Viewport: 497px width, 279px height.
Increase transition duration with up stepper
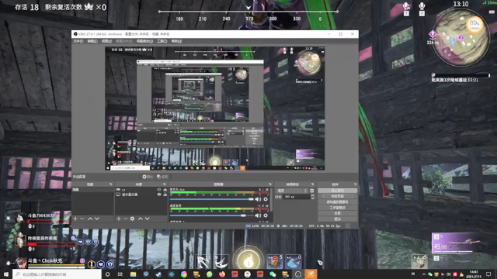(312, 195)
